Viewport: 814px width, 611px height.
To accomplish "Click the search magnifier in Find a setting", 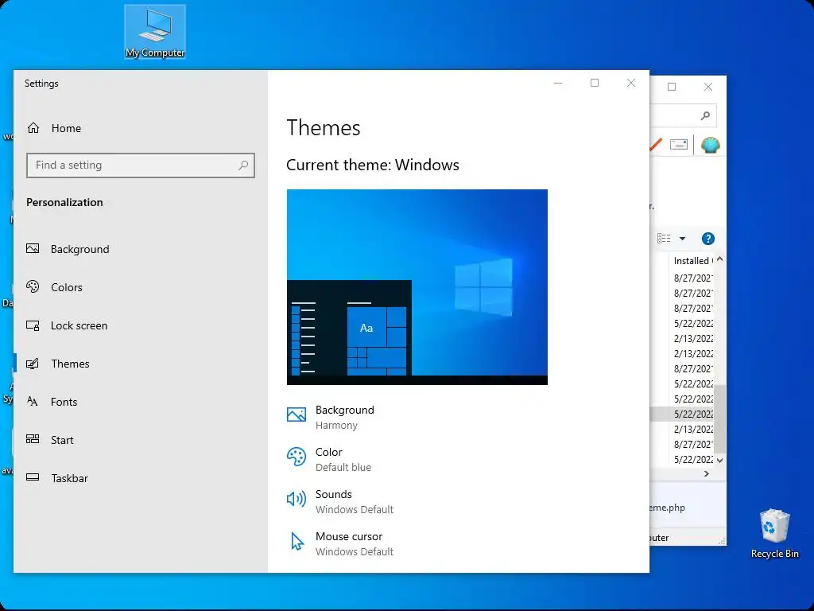I will [243, 165].
